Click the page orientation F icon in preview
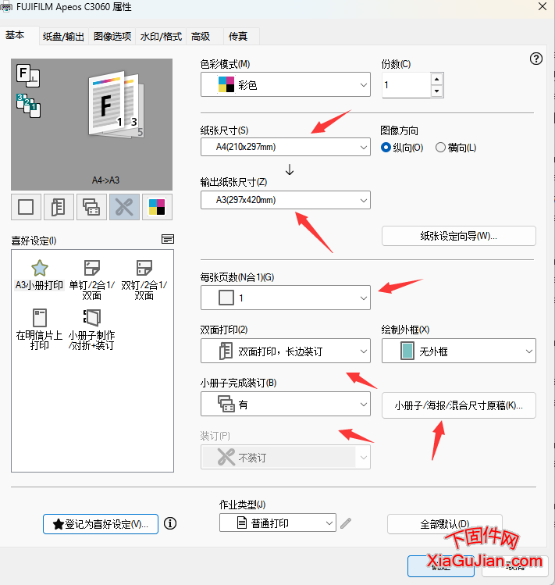Screen dimensions: 555x585 pos(27,75)
